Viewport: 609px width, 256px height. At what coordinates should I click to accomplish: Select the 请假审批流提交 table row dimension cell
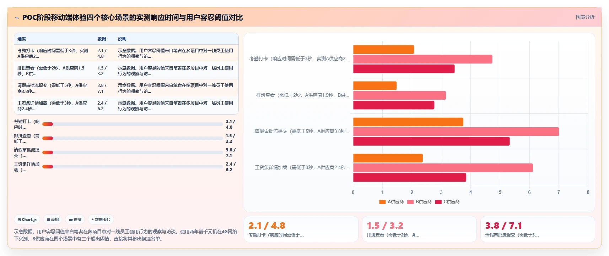(x=54, y=88)
